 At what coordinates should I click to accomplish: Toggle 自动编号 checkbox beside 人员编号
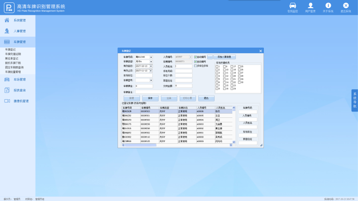point(196,57)
